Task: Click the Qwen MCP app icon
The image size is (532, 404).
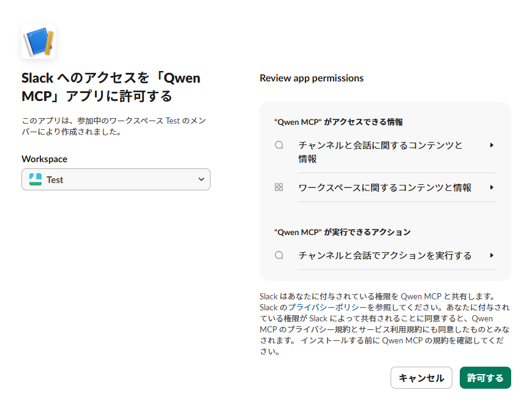Action: coord(39,42)
